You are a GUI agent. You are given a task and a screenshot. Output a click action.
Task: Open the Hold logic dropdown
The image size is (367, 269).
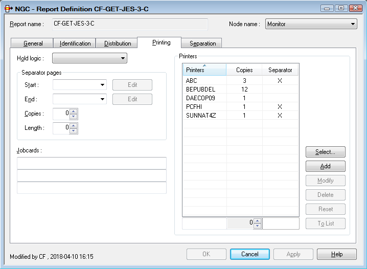(x=89, y=58)
